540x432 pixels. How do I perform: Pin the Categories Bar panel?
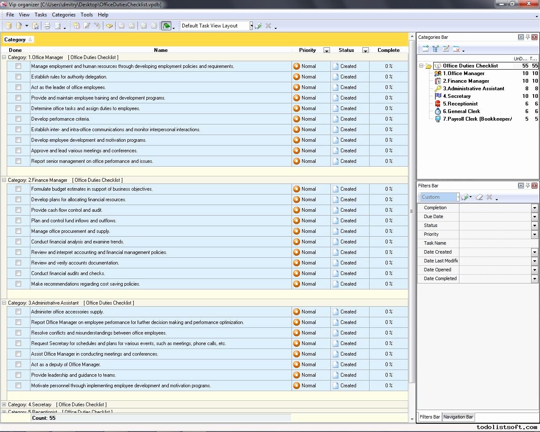coord(528,37)
